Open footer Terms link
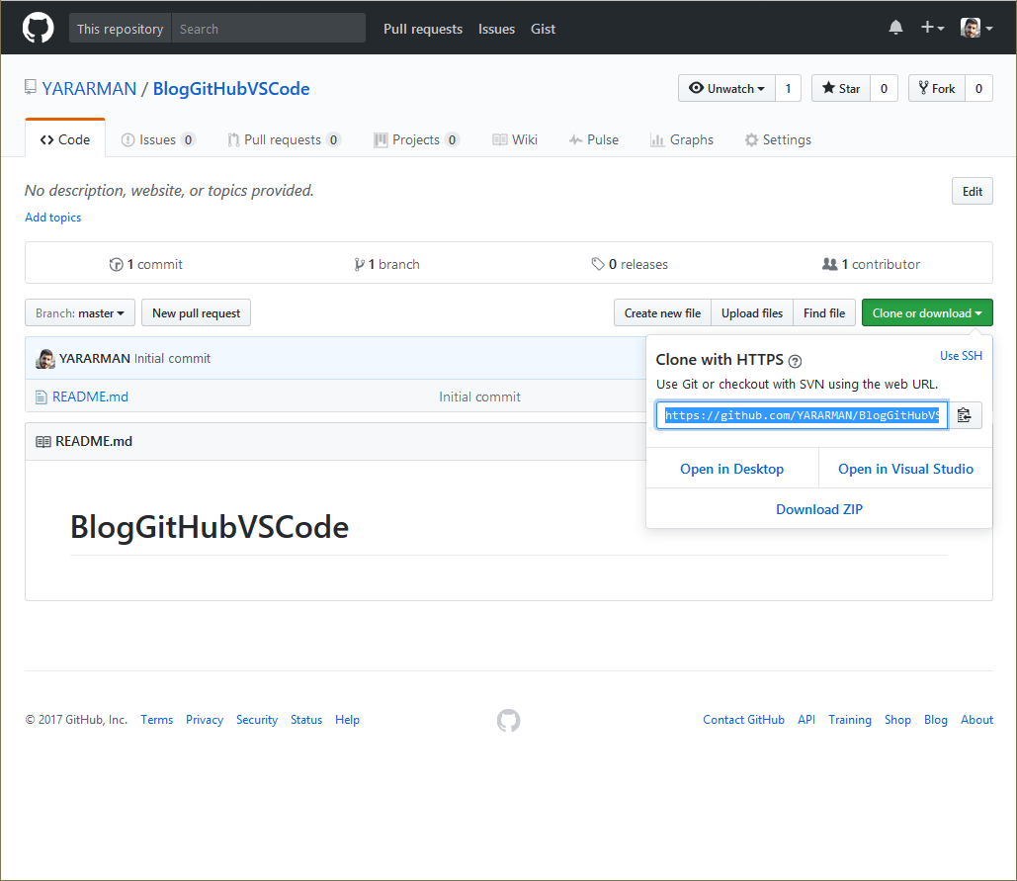This screenshot has height=881, width=1017. coord(157,720)
